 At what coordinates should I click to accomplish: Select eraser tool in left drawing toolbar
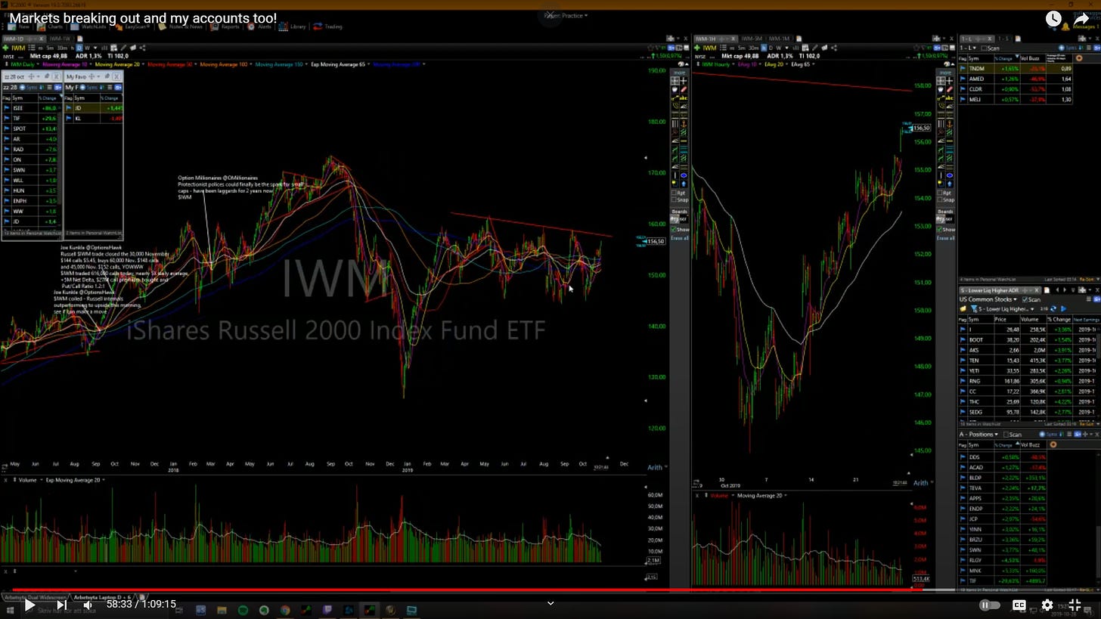pos(684,90)
